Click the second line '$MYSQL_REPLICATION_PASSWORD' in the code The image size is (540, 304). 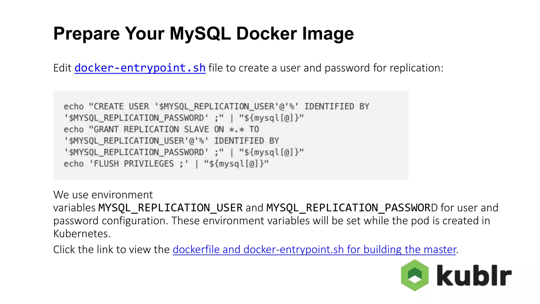click(x=136, y=118)
